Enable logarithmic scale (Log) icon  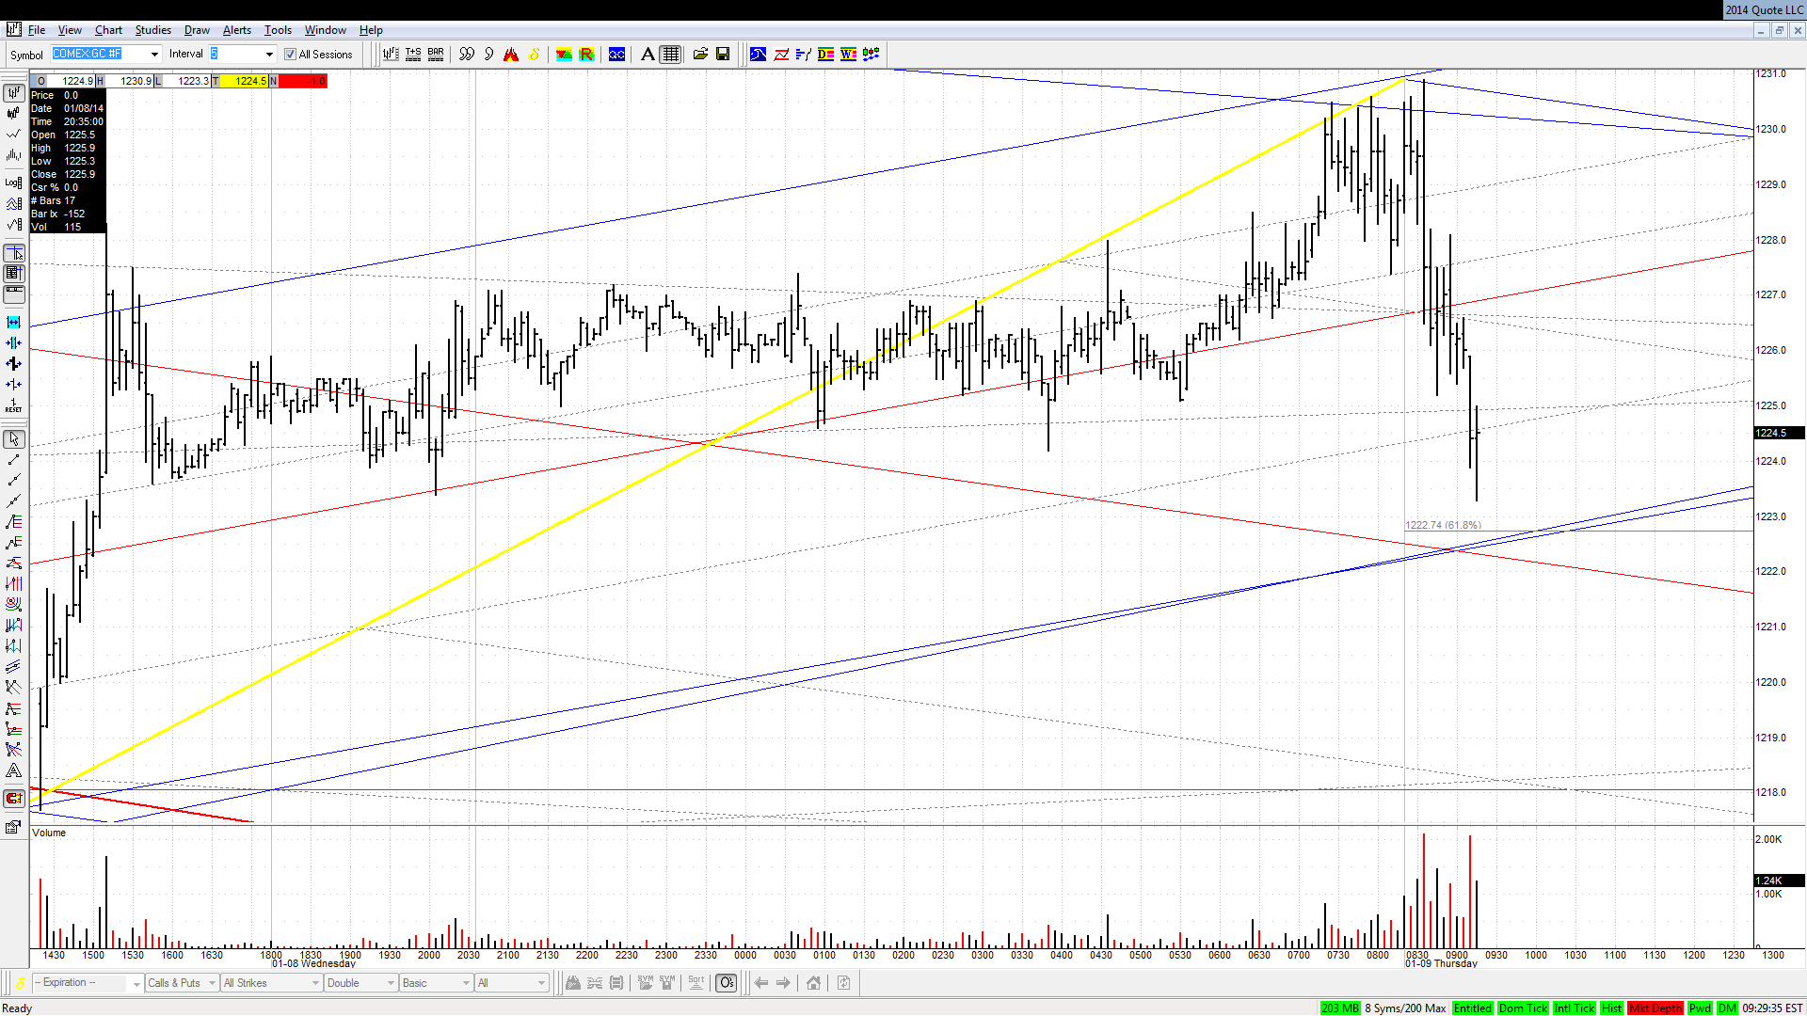coord(13,183)
